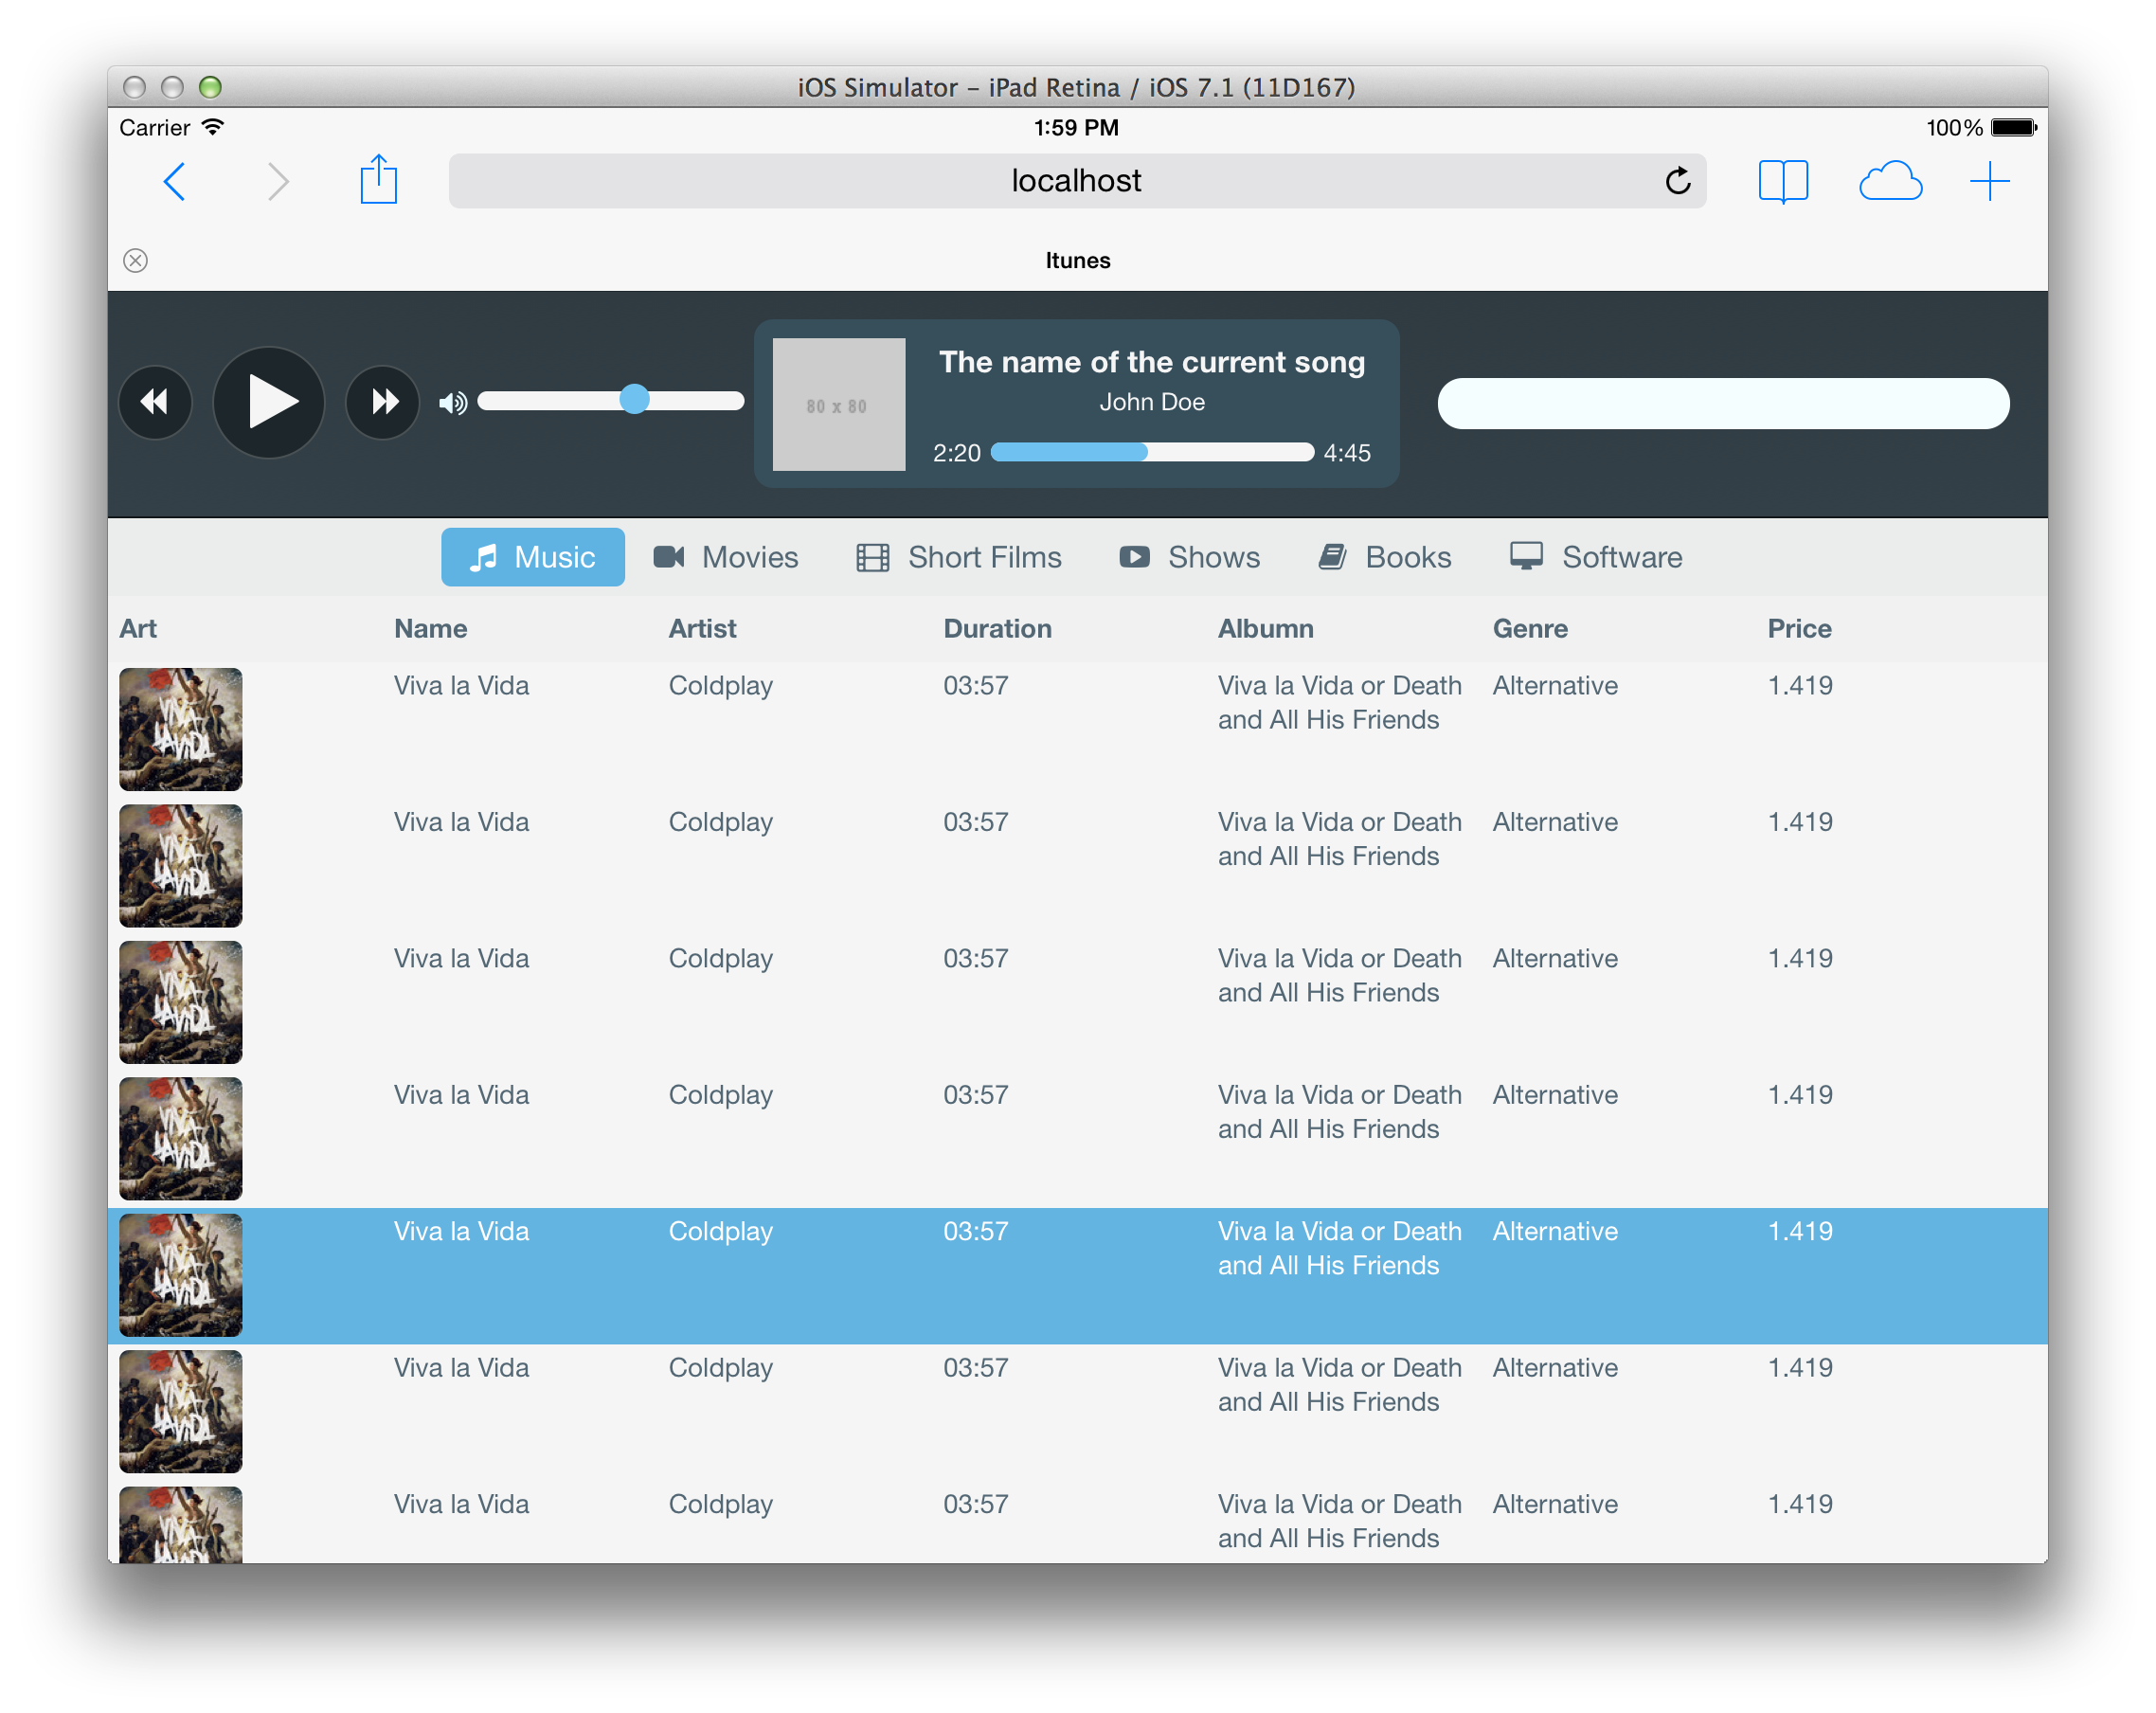Click the highlighted row's album art thumbnail
The width and height of the screenshot is (2156, 1713).
(181, 1275)
